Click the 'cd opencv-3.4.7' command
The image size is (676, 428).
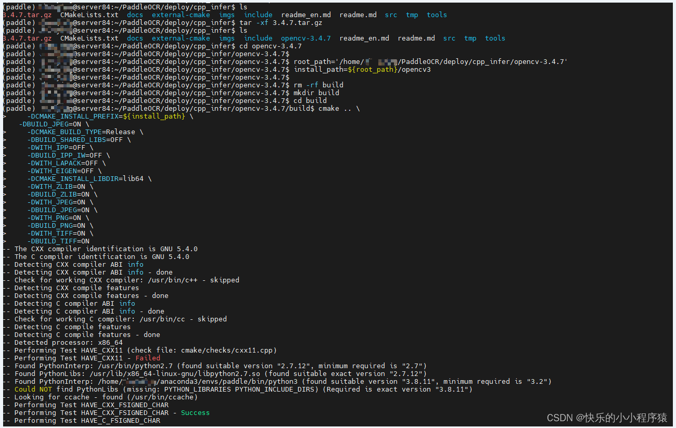click(x=271, y=46)
